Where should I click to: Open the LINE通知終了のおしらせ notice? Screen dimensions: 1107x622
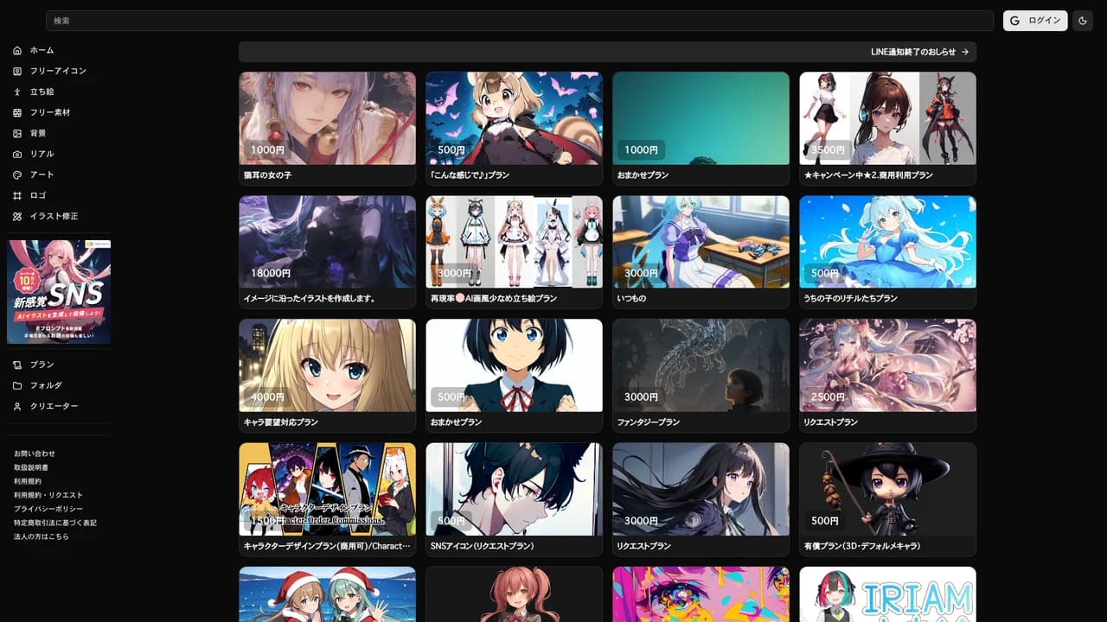pyautogui.click(x=607, y=52)
